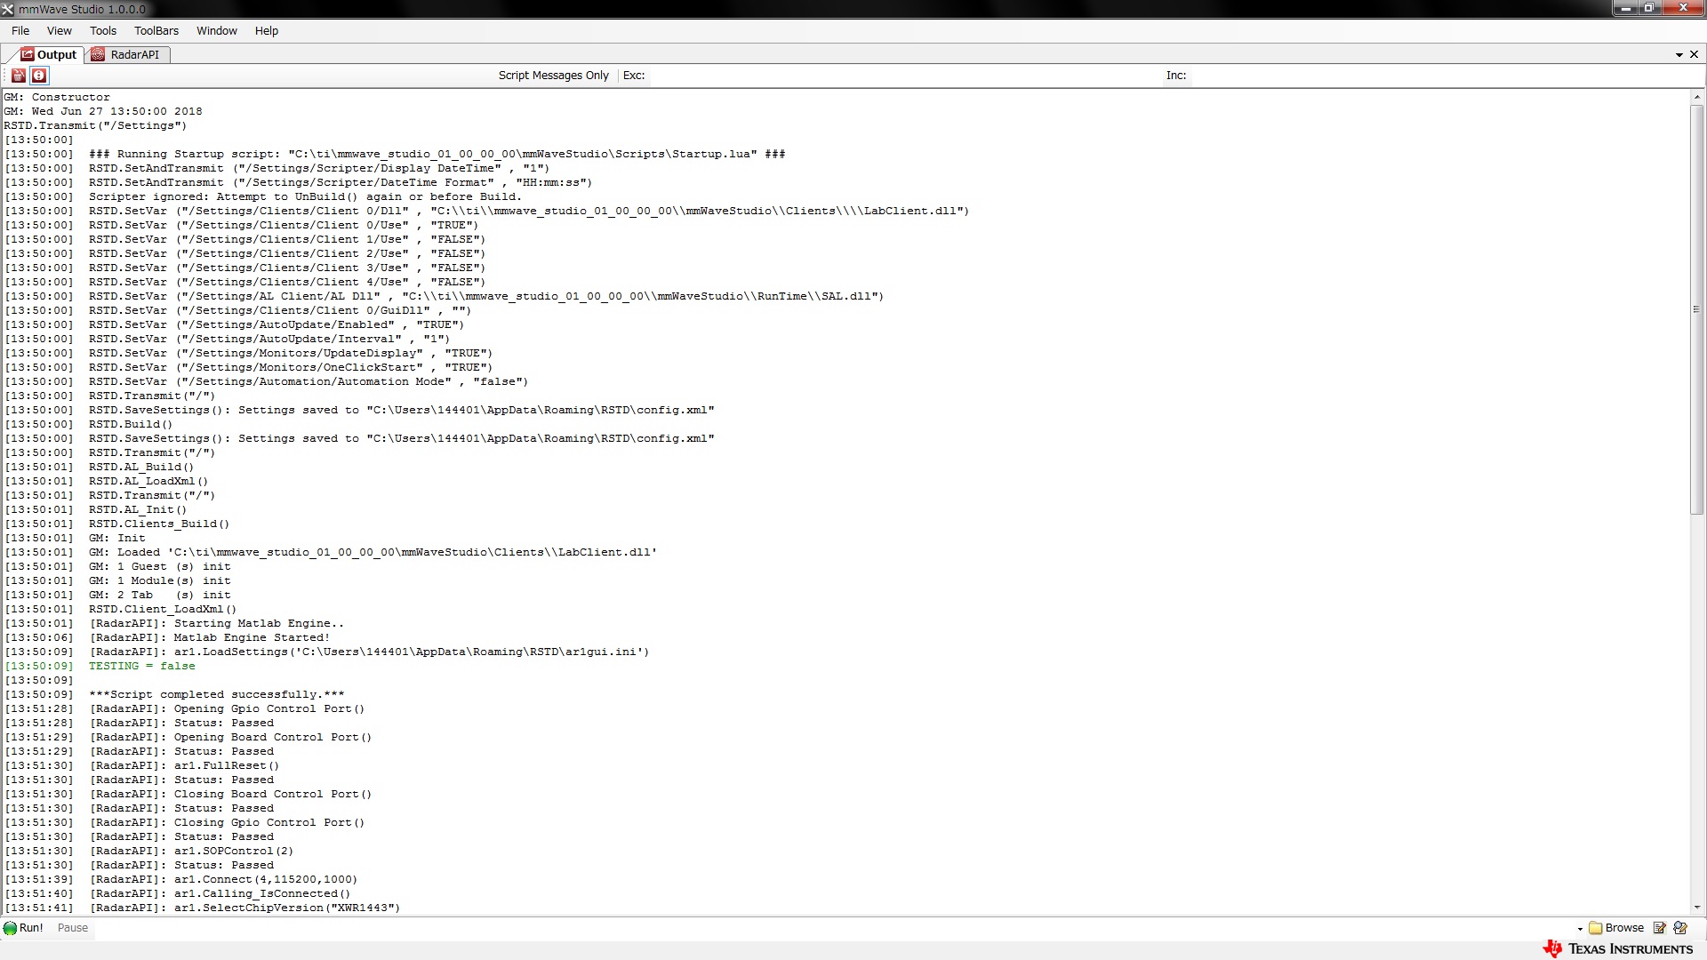Image resolution: width=1707 pixels, height=960 pixels.
Task: Click '***Script completed successfully.***' line
Action: point(216,694)
